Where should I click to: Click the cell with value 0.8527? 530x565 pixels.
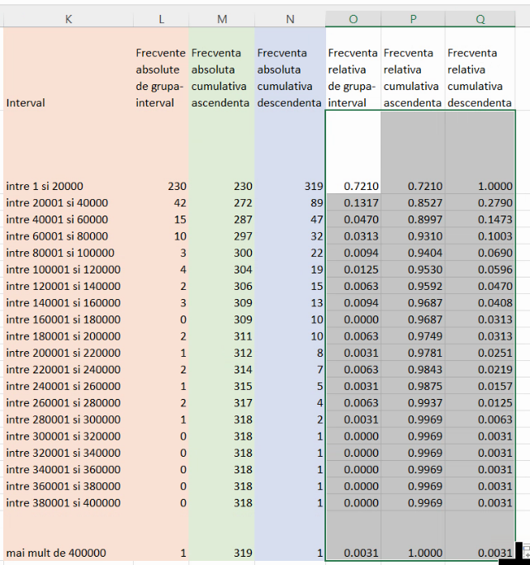413,203
